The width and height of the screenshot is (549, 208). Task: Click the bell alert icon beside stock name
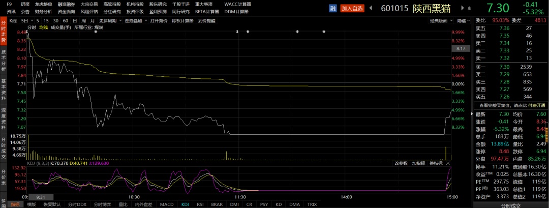(x=469, y=8)
